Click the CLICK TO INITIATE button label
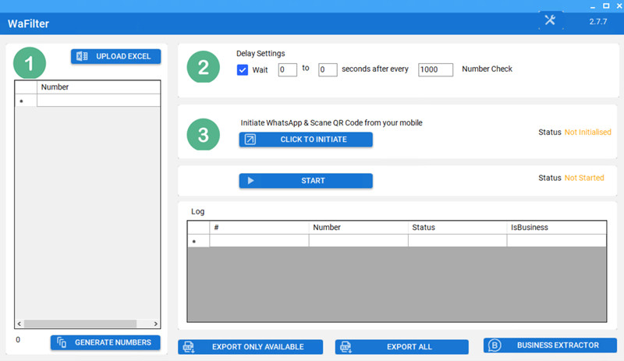Screen dimensions: 624x361 tap(314, 140)
